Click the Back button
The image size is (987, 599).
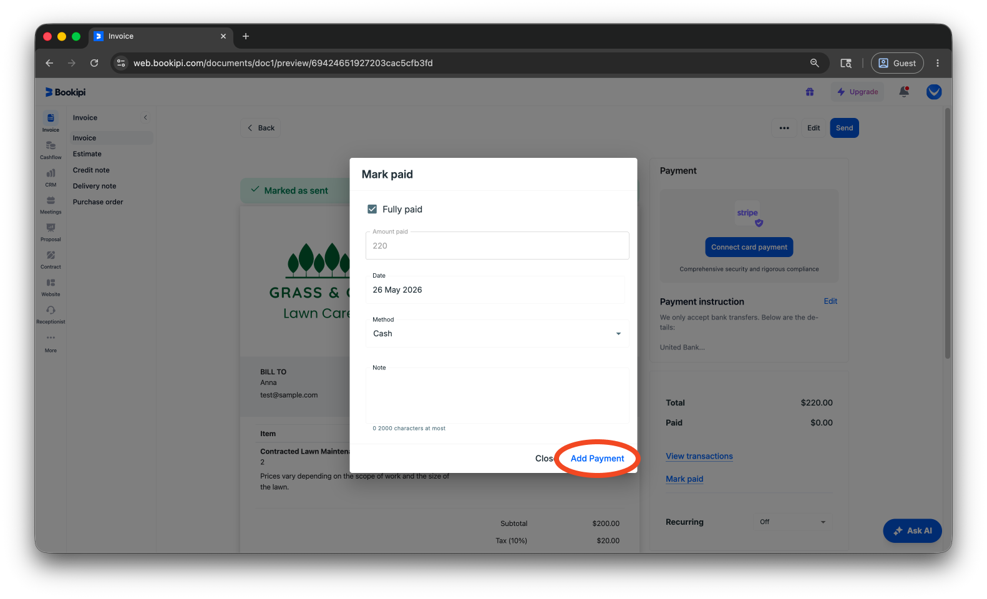coord(261,128)
